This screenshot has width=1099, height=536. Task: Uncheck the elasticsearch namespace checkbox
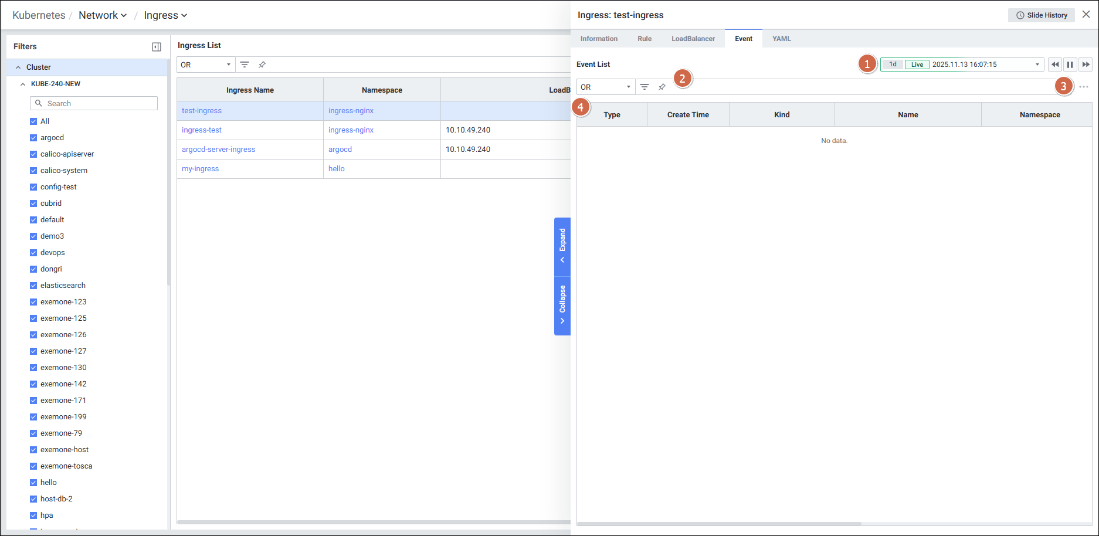tap(33, 286)
